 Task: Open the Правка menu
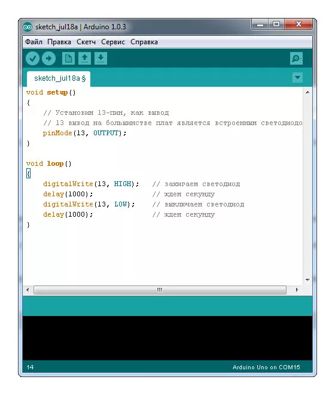pos(59,42)
